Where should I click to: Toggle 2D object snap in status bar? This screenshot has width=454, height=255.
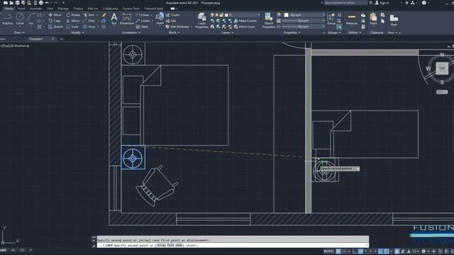(x=386, y=251)
